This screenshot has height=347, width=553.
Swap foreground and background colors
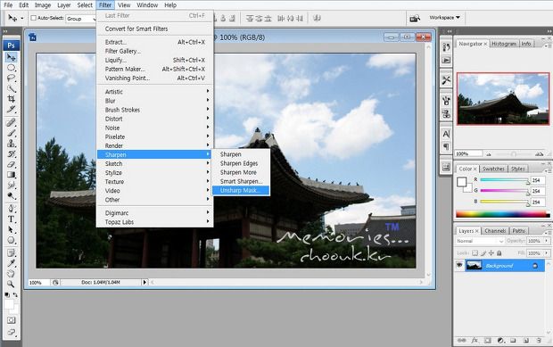(x=15, y=294)
